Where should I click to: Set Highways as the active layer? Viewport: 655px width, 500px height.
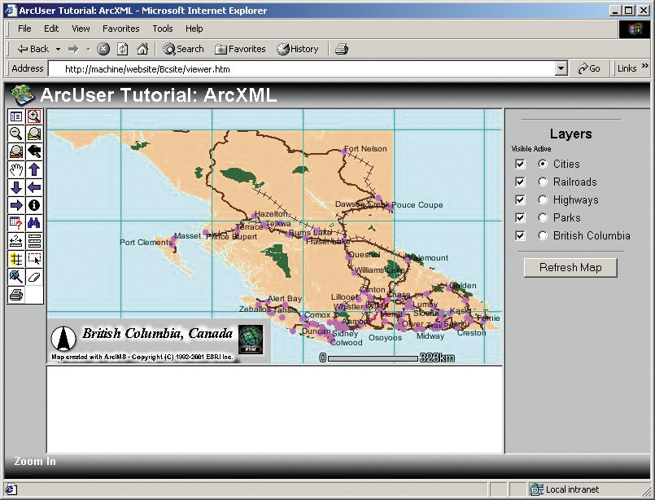[x=543, y=200]
